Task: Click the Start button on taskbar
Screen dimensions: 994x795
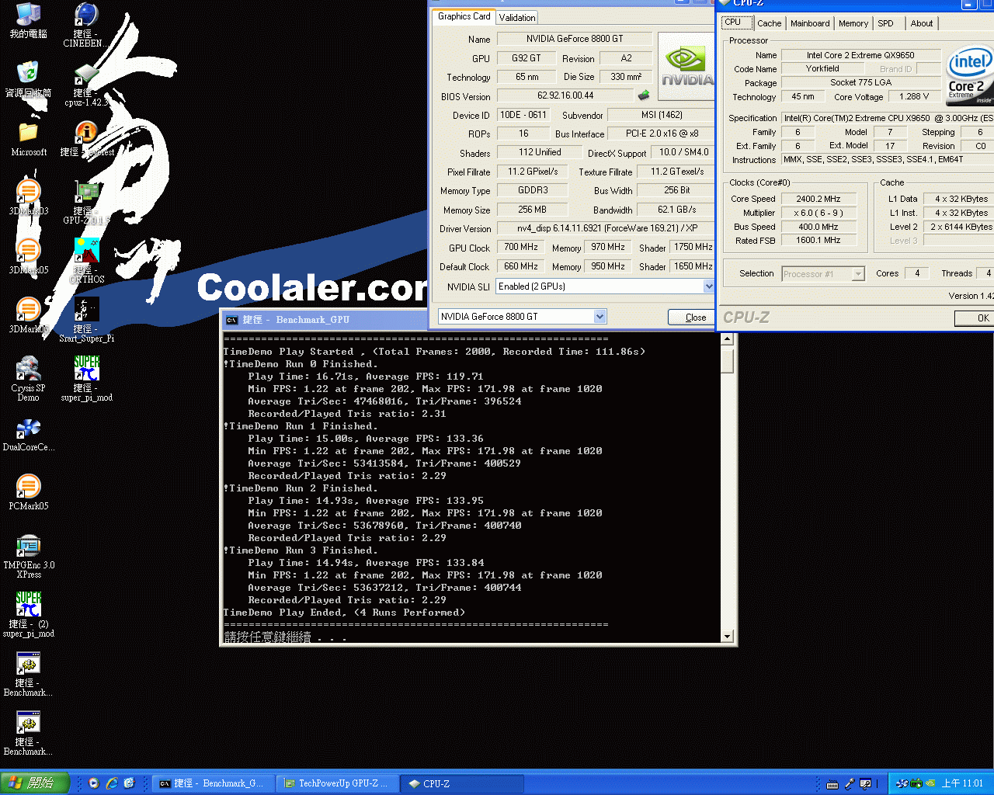Action: tap(35, 783)
